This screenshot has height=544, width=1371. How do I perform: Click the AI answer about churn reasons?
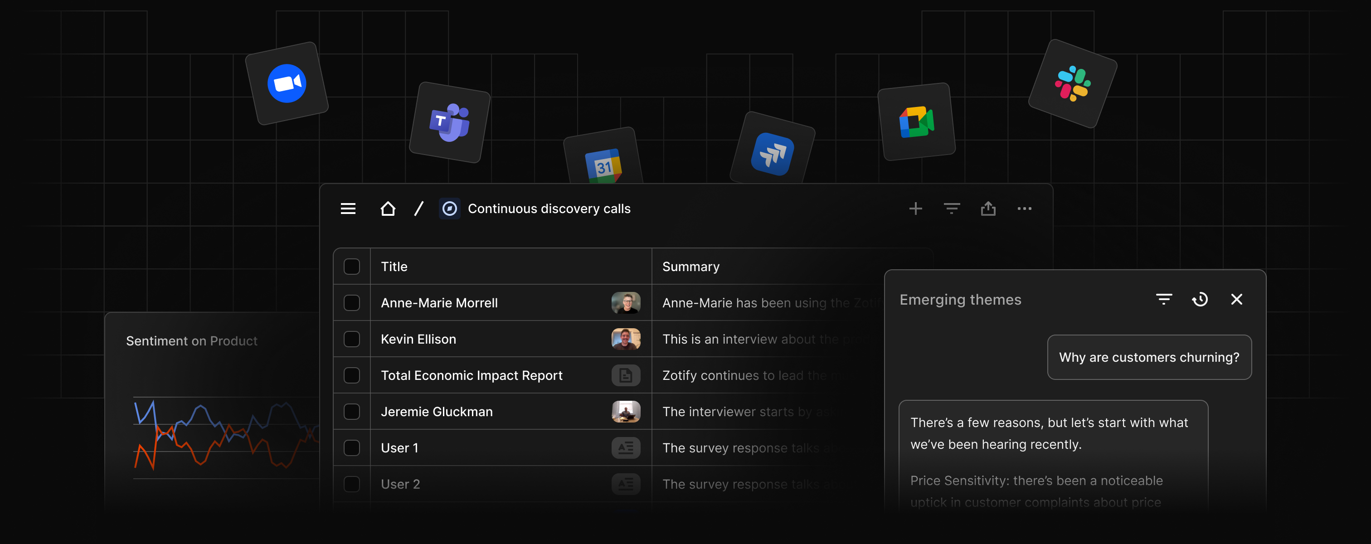click(x=1053, y=456)
